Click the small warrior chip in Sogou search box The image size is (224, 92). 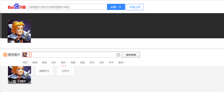click(x=25, y=55)
